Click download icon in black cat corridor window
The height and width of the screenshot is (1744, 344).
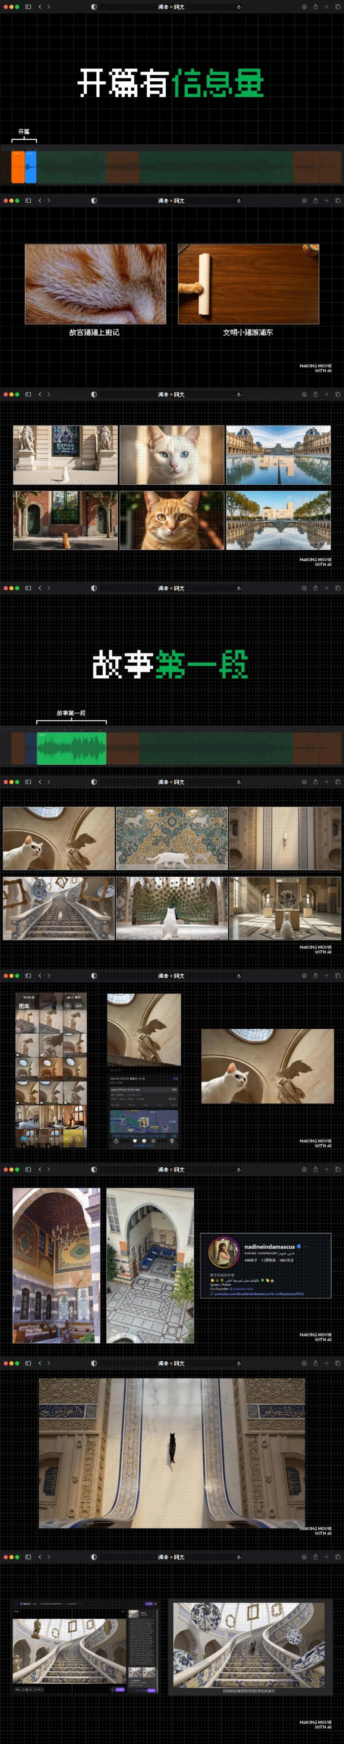point(304,1363)
